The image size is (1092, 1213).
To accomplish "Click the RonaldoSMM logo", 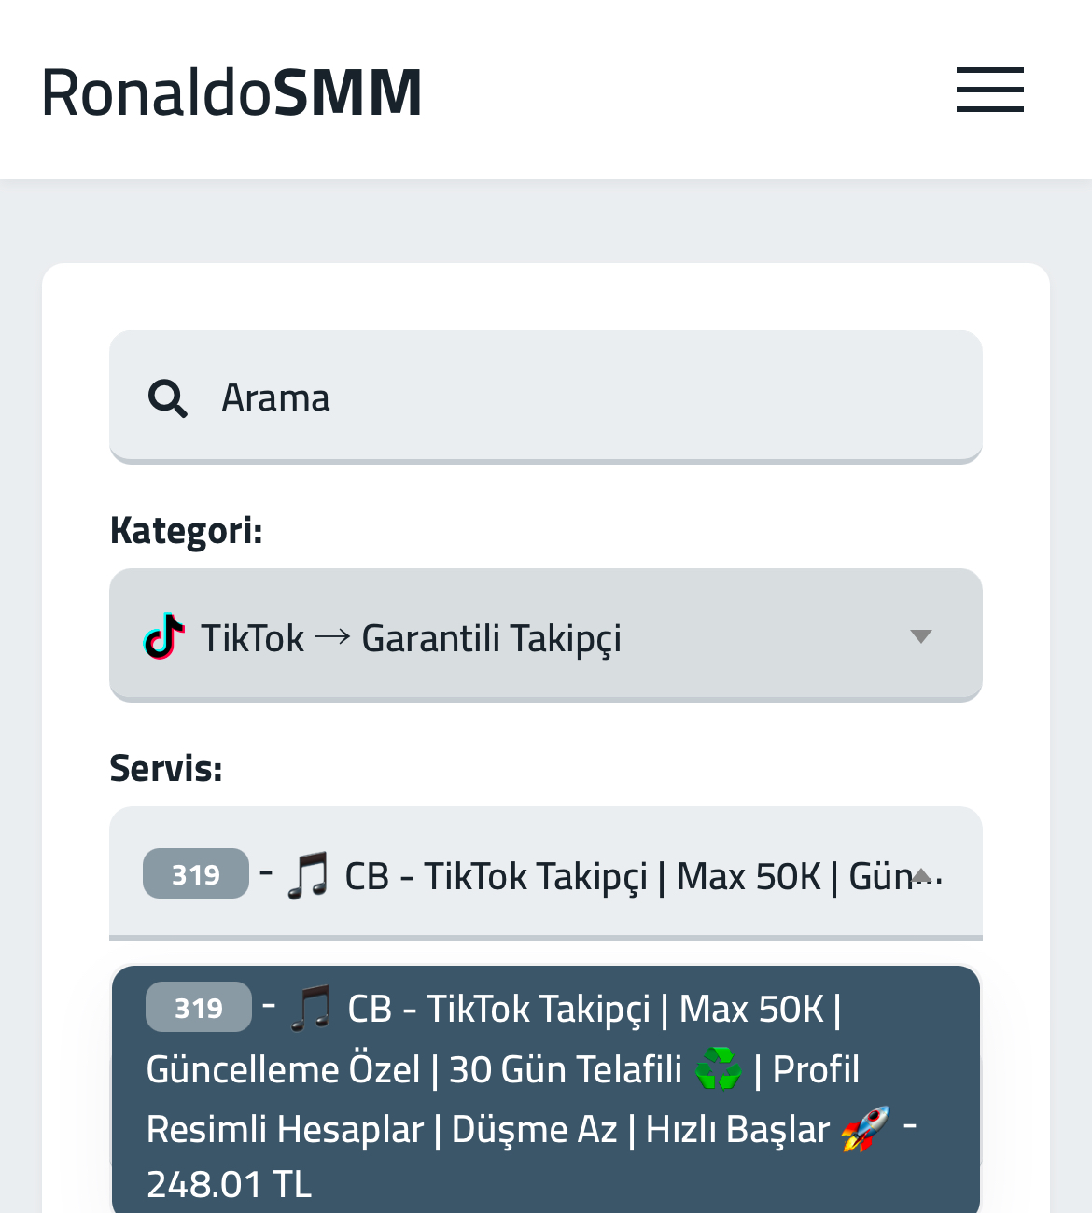I will tap(231, 91).
